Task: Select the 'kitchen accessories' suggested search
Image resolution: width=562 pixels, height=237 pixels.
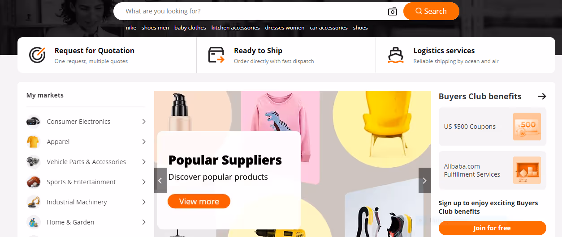Action: pos(236,28)
